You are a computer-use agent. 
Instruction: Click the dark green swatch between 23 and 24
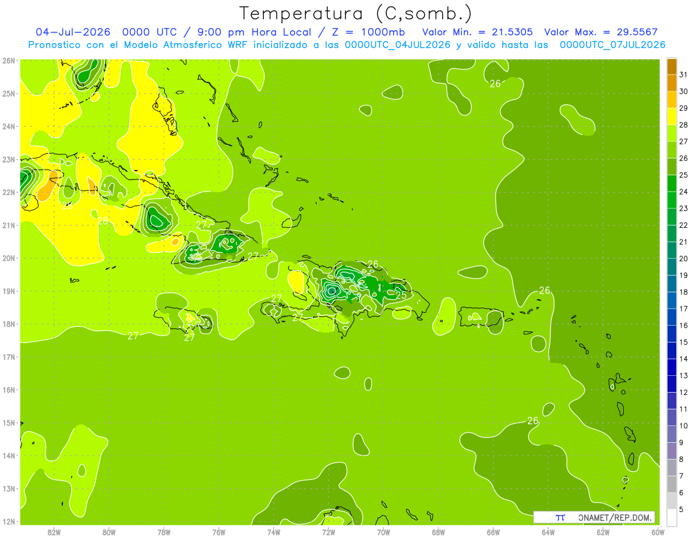pos(672,200)
